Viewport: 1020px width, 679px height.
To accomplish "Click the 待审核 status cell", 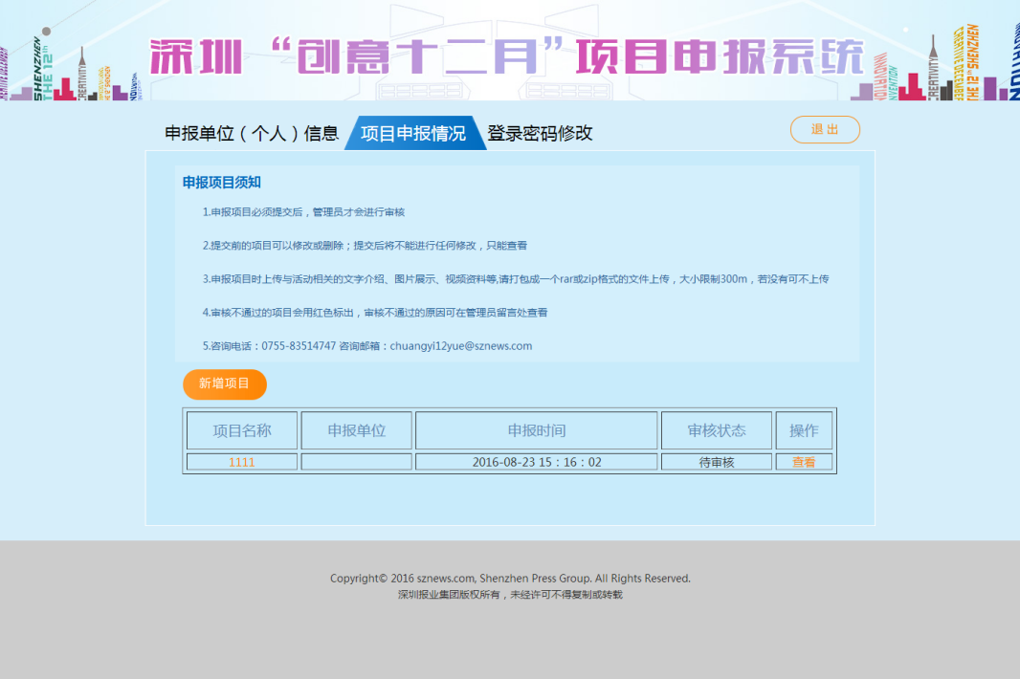I will coord(717,463).
